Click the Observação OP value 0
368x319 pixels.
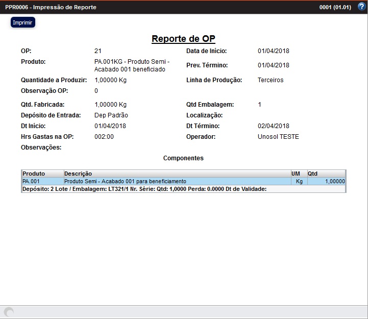coord(96,91)
